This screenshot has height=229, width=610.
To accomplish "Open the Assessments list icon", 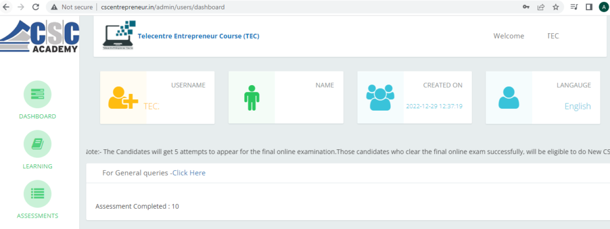I will [38, 194].
